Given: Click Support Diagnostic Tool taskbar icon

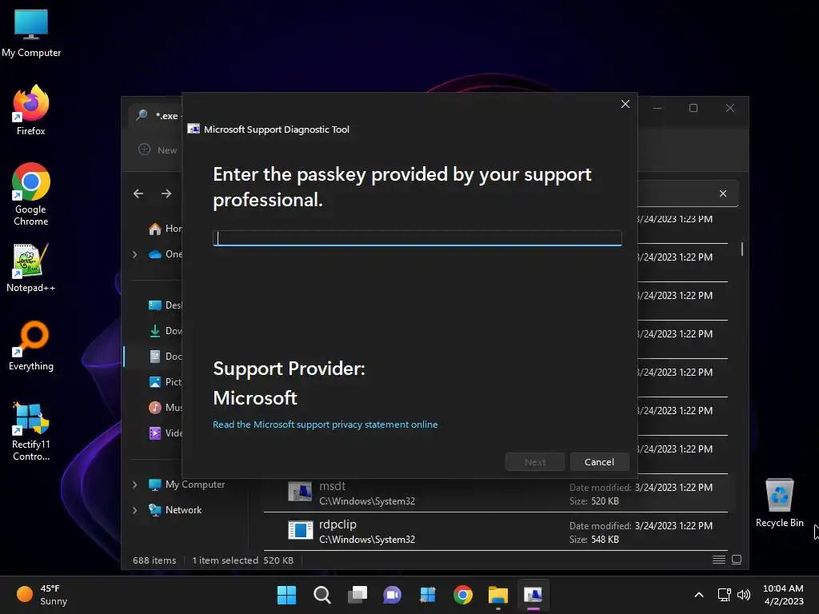Looking at the screenshot, I should (533, 595).
